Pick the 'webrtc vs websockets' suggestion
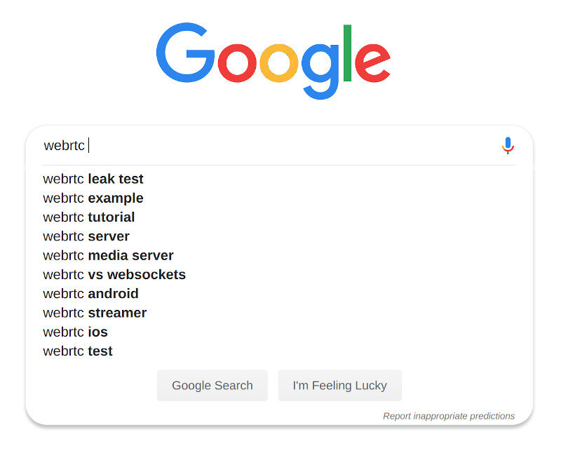The height and width of the screenshot is (453, 561). pyautogui.click(x=114, y=275)
